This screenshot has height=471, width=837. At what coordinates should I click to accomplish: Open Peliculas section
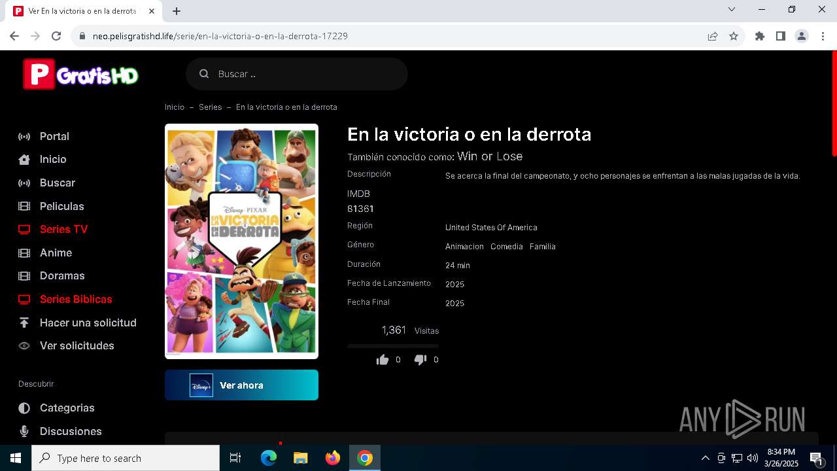pyautogui.click(x=62, y=206)
